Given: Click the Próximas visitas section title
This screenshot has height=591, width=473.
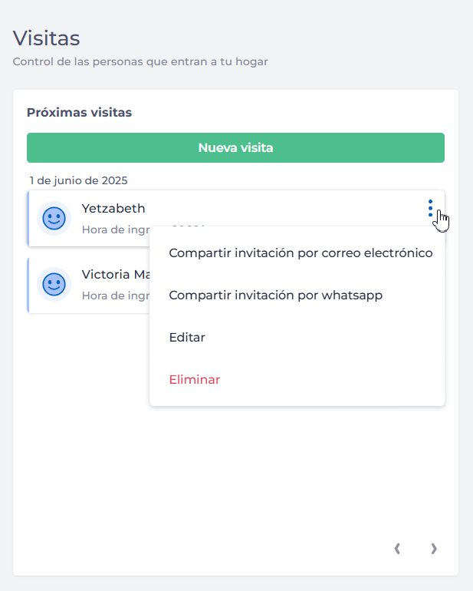Looking at the screenshot, I should coord(79,113).
